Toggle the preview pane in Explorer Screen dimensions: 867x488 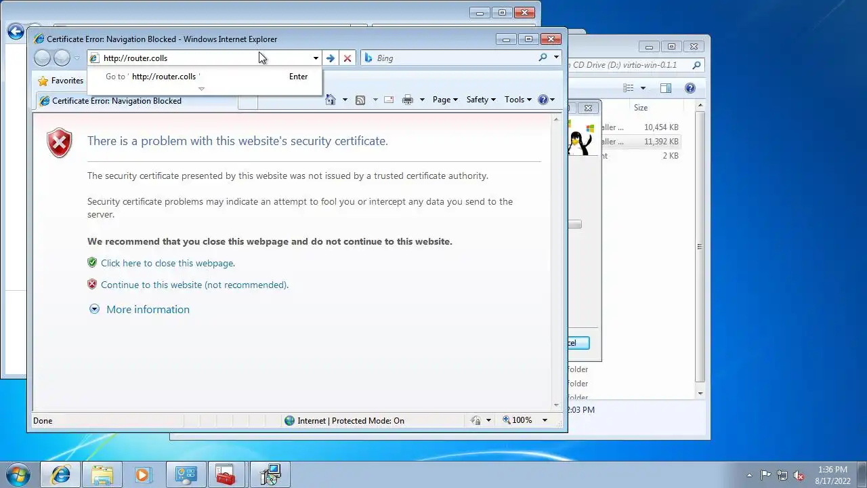[666, 88]
